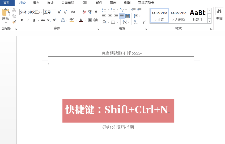Click the Paste clipboard icon
Screen dimensions: 225x144
pos(6,12)
